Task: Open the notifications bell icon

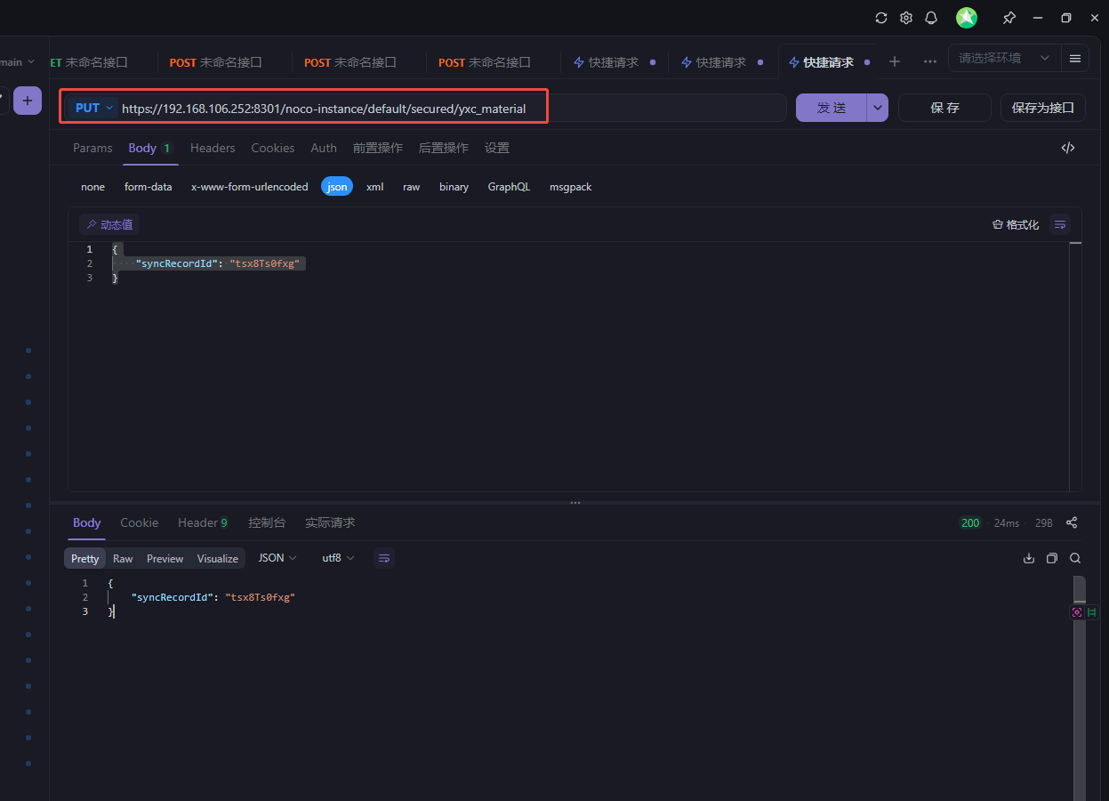Action: click(931, 18)
